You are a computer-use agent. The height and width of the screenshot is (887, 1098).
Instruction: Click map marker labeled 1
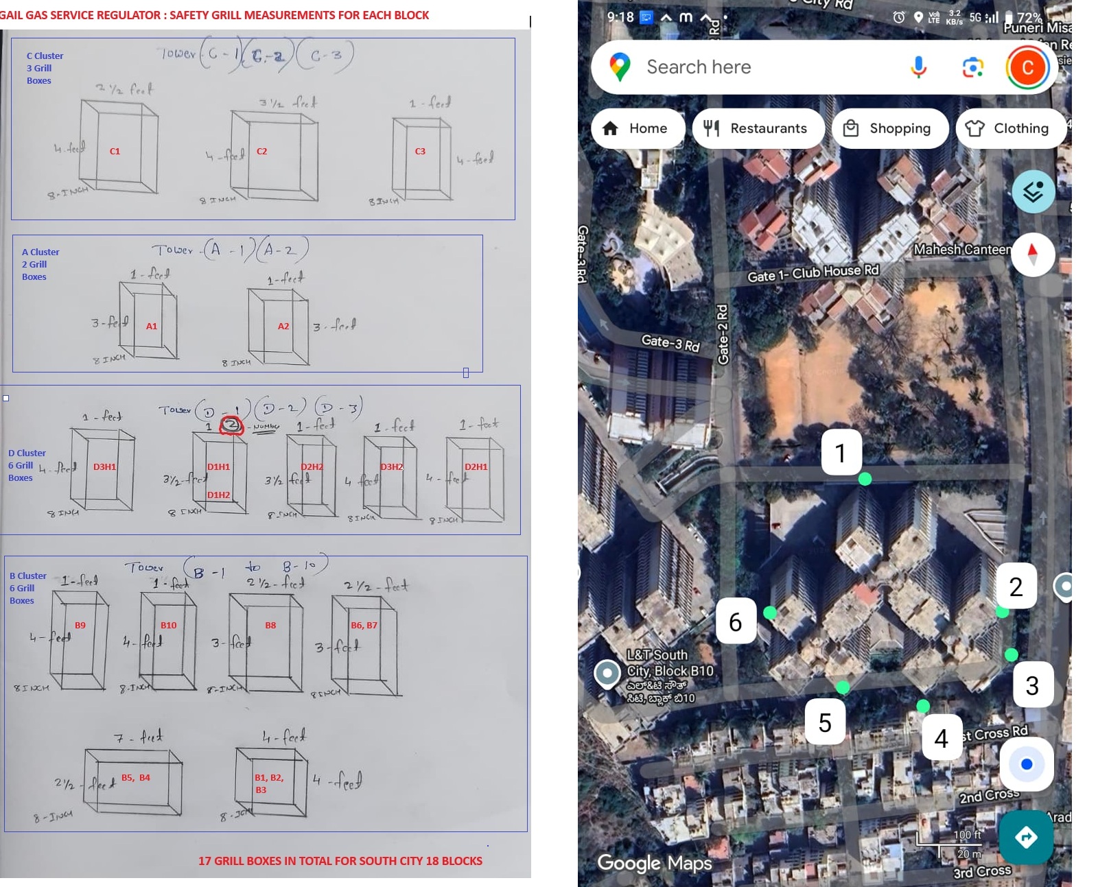pyautogui.click(x=841, y=453)
